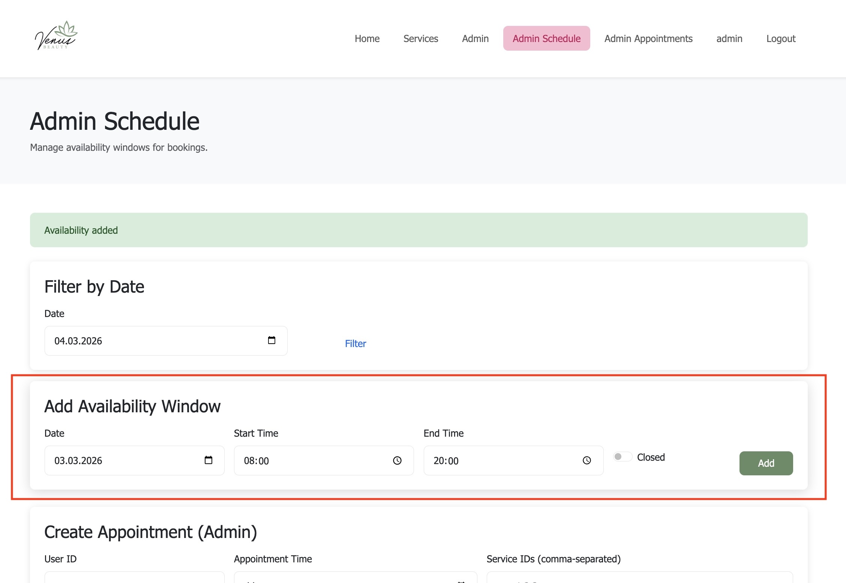Image resolution: width=846 pixels, height=583 pixels.
Task: Click the blue Filter link
Action: coord(355,344)
